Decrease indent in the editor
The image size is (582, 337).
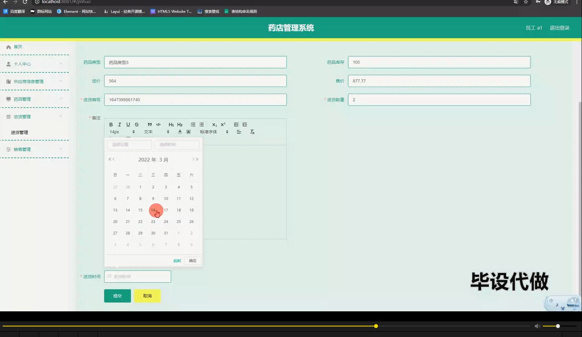tap(236, 124)
